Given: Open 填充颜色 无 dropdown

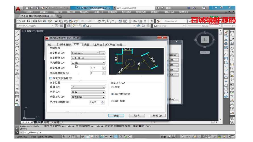Looking at the screenshot, I should 88,62.
